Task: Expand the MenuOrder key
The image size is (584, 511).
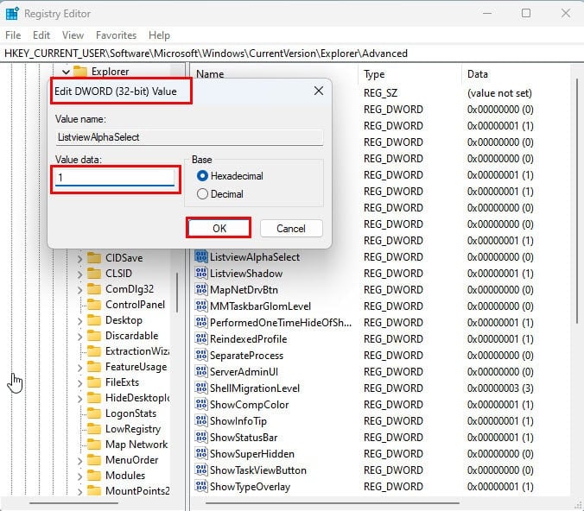Action: (79, 461)
